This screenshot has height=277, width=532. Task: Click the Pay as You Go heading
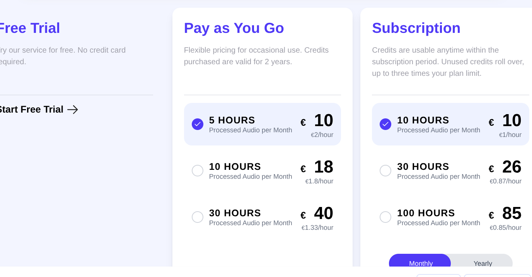point(234,28)
